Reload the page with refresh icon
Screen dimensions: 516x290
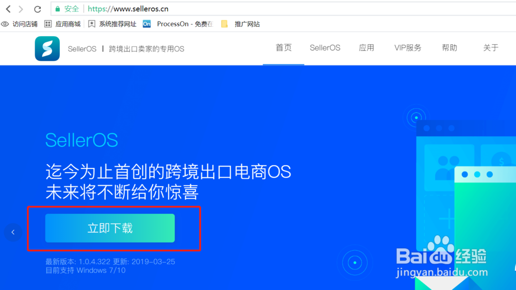(x=38, y=9)
